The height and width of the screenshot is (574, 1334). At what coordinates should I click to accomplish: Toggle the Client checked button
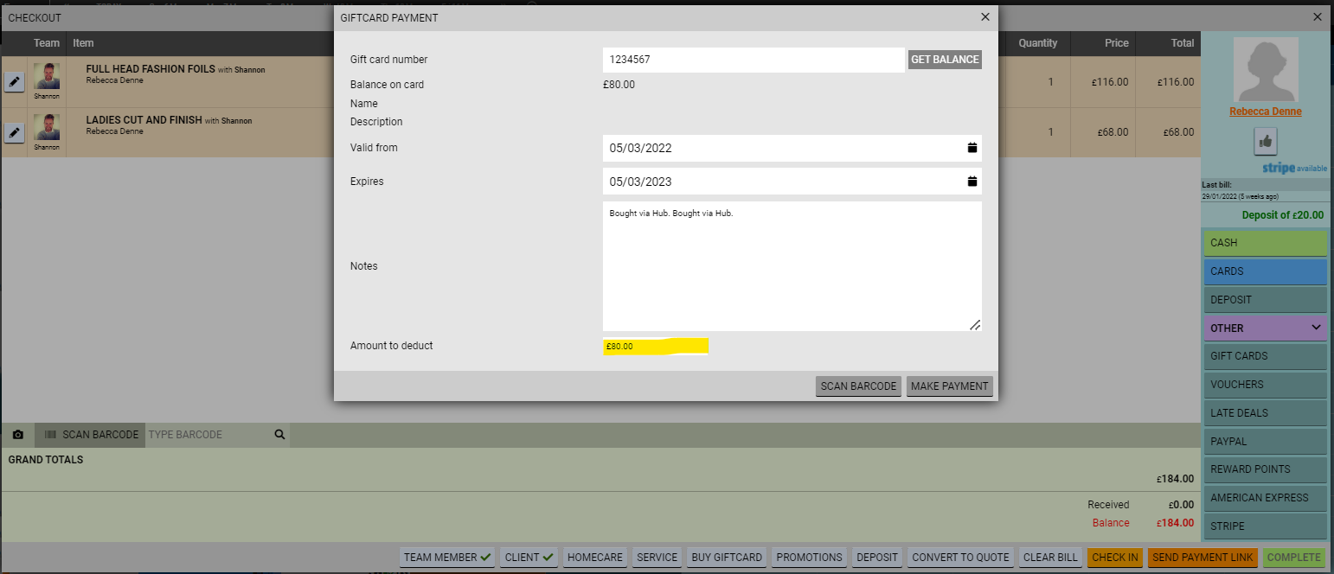[529, 558]
